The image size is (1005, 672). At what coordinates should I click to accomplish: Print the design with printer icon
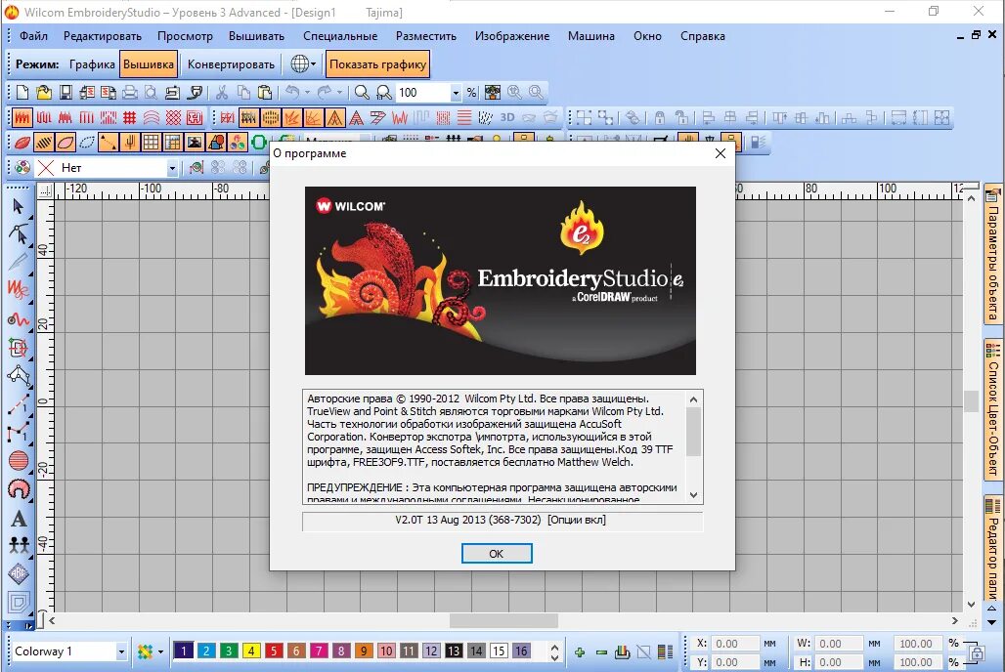(129, 92)
